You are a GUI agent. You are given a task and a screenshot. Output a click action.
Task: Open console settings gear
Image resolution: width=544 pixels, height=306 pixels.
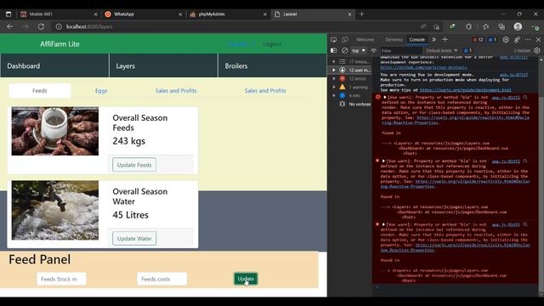click(x=537, y=51)
